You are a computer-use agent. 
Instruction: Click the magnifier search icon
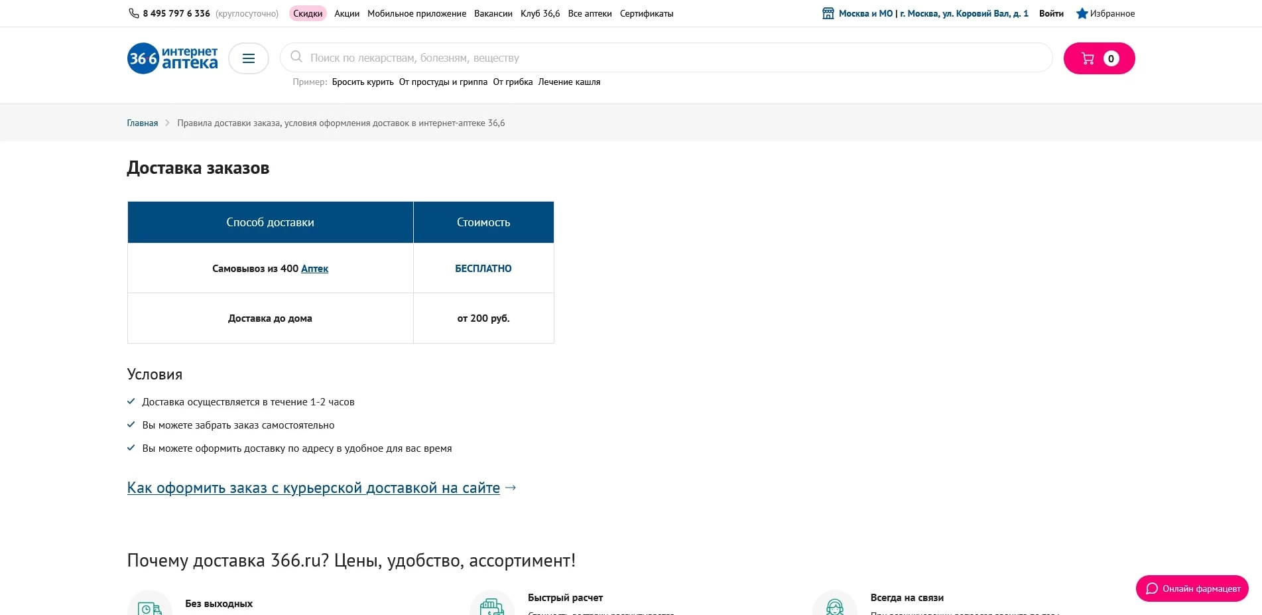tap(296, 57)
